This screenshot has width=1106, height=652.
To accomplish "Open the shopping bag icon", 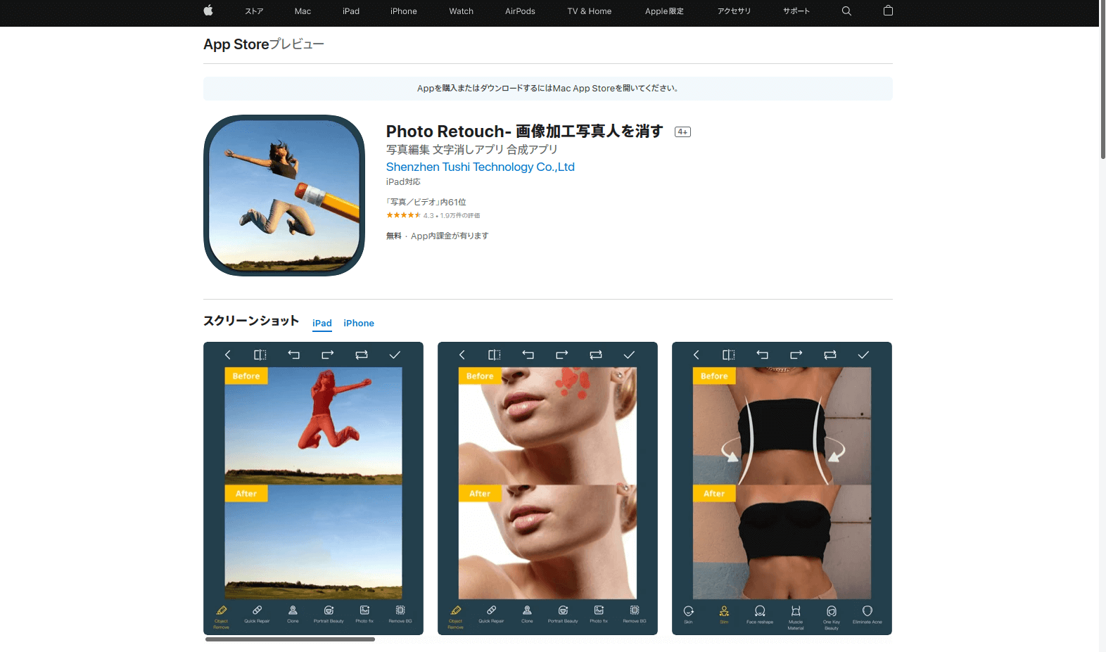I will tap(888, 11).
